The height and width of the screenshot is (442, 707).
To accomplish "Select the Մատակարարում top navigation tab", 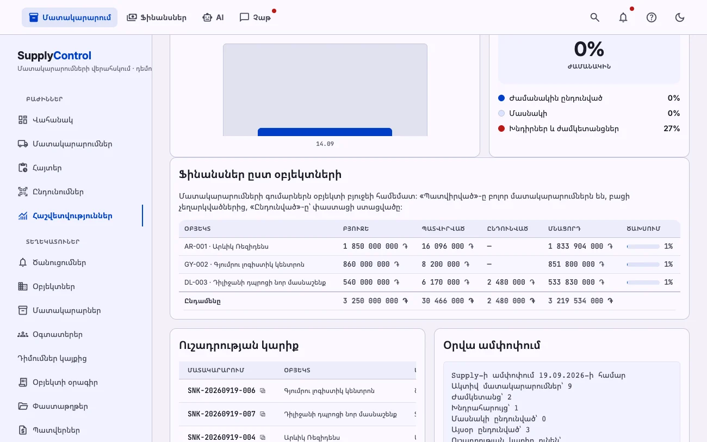I will (x=70, y=17).
